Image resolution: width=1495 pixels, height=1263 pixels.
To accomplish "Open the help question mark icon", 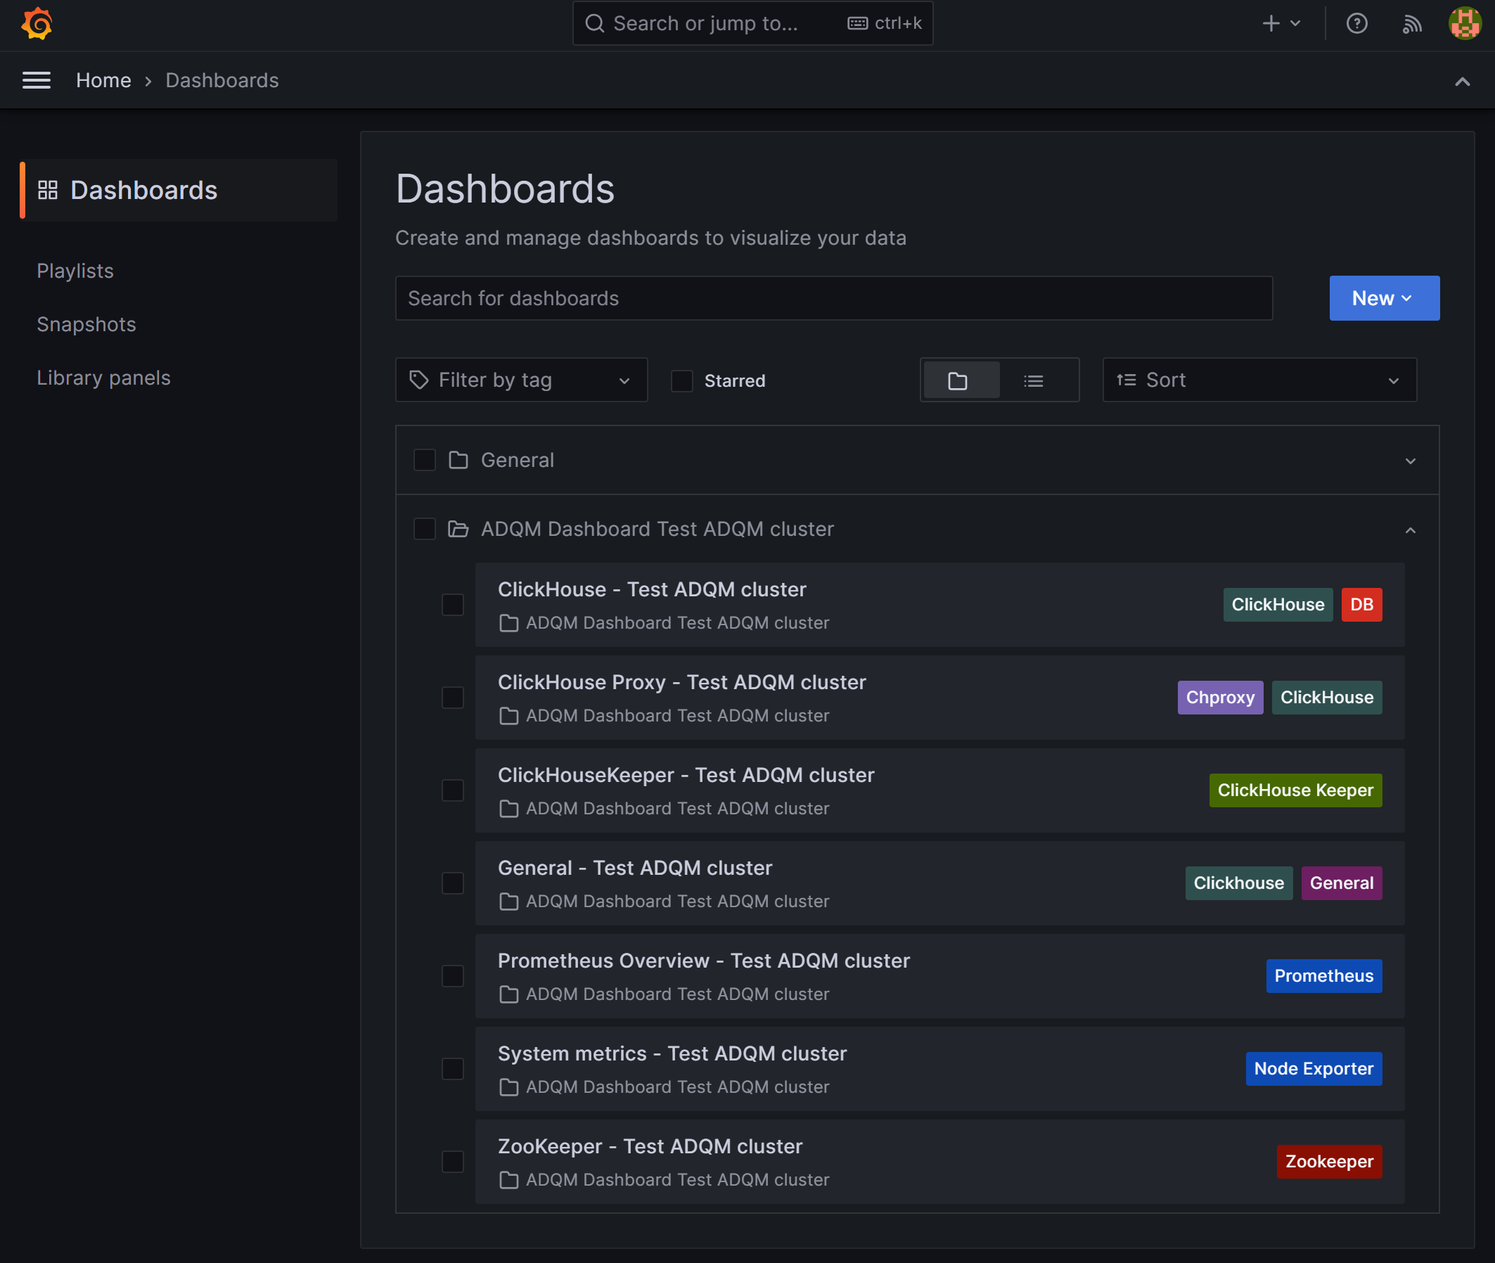I will pos(1356,24).
